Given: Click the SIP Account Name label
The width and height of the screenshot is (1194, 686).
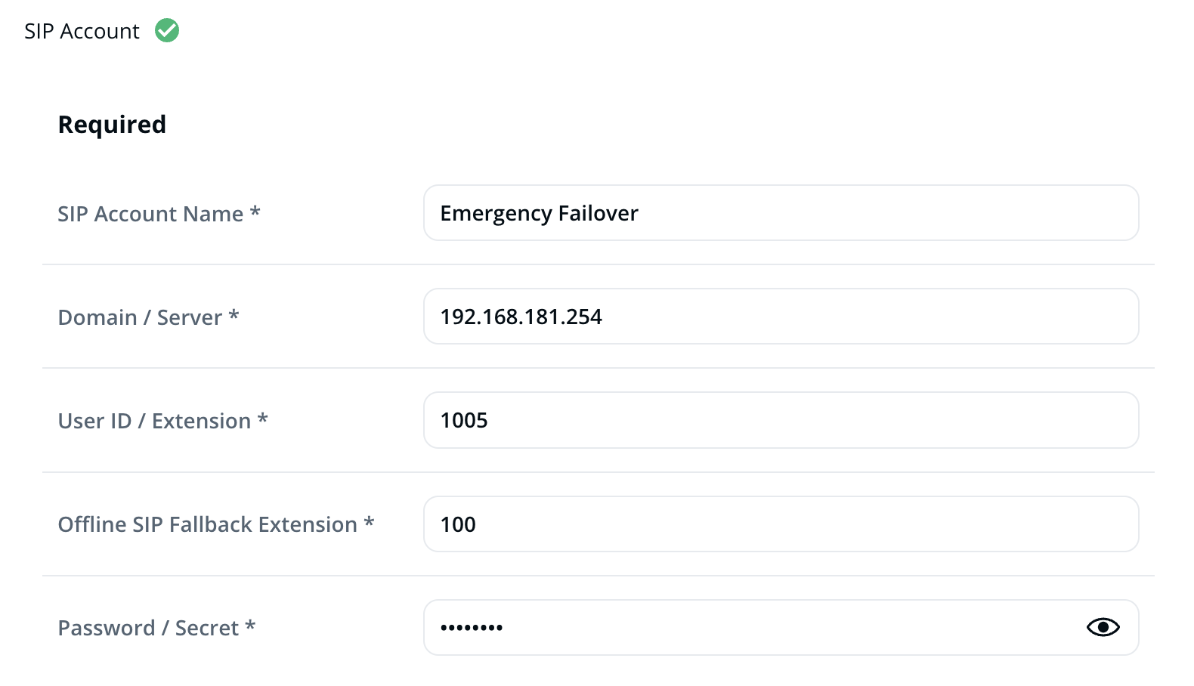Looking at the screenshot, I should click(x=150, y=214).
